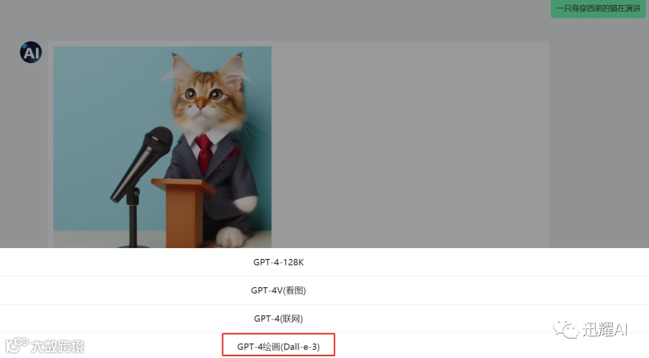Viewport: 649px width, 358px height.
Task: Click the 迅耀AI watermark text
Action: pos(605,329)
